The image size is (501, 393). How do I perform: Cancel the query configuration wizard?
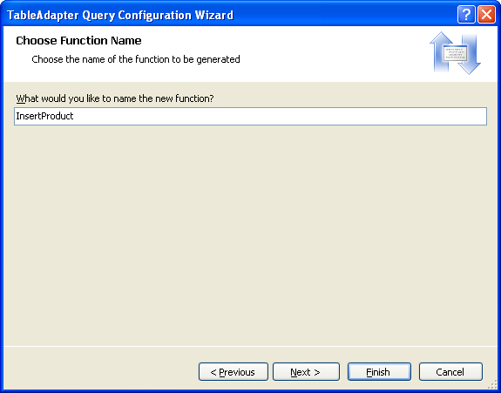[x=450, y=372]
